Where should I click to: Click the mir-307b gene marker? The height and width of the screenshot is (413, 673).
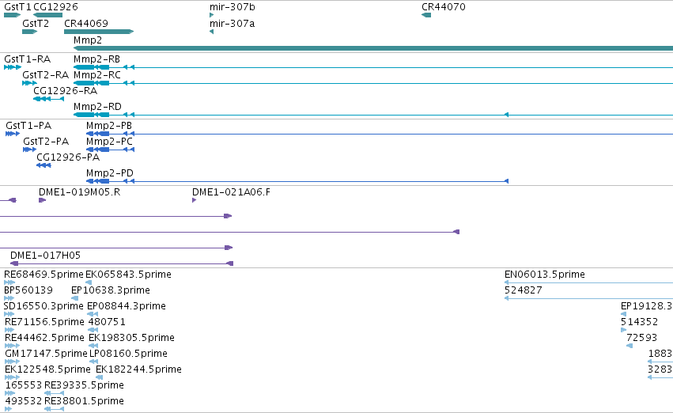tap(212, 15)
